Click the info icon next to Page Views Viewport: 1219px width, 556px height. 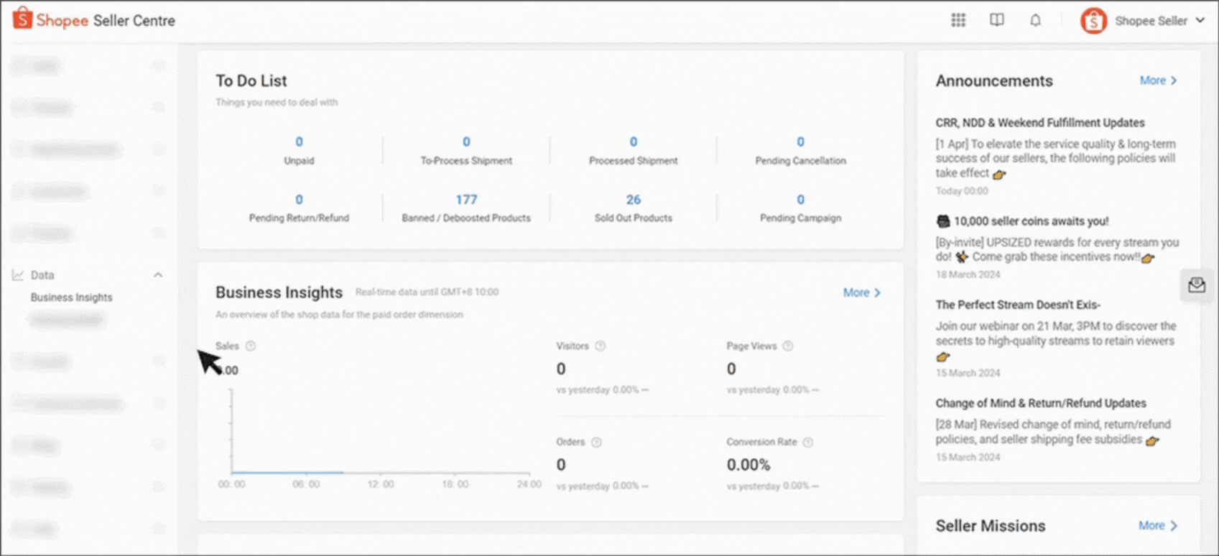coord(788,346)
